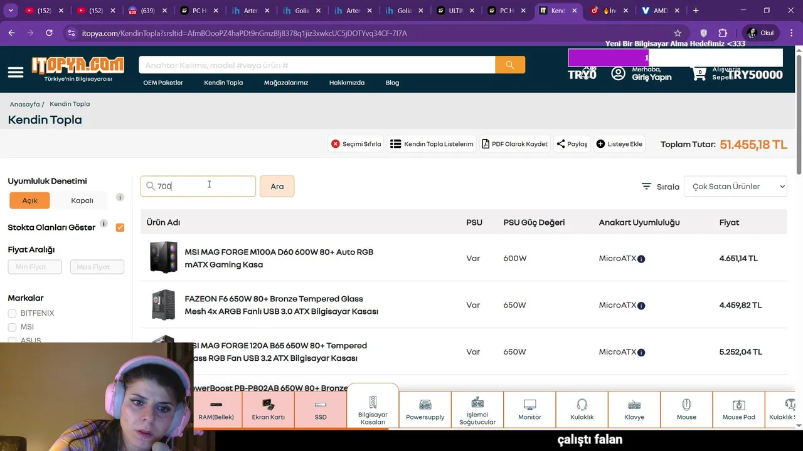Click the Ara search button
The image size is (803, 451).
(277, 186)
